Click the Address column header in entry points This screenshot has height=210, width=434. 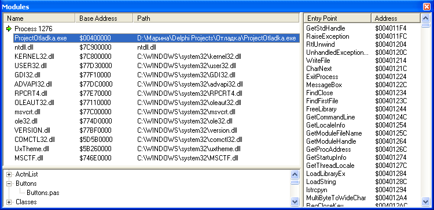tap(396, 18)
